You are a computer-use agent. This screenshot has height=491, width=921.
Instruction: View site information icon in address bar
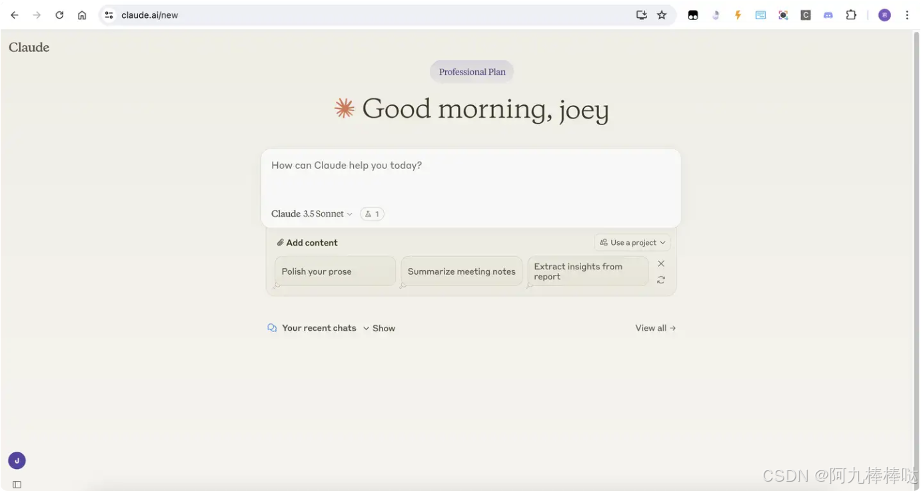pyautogui.click(x=109, y=15)
